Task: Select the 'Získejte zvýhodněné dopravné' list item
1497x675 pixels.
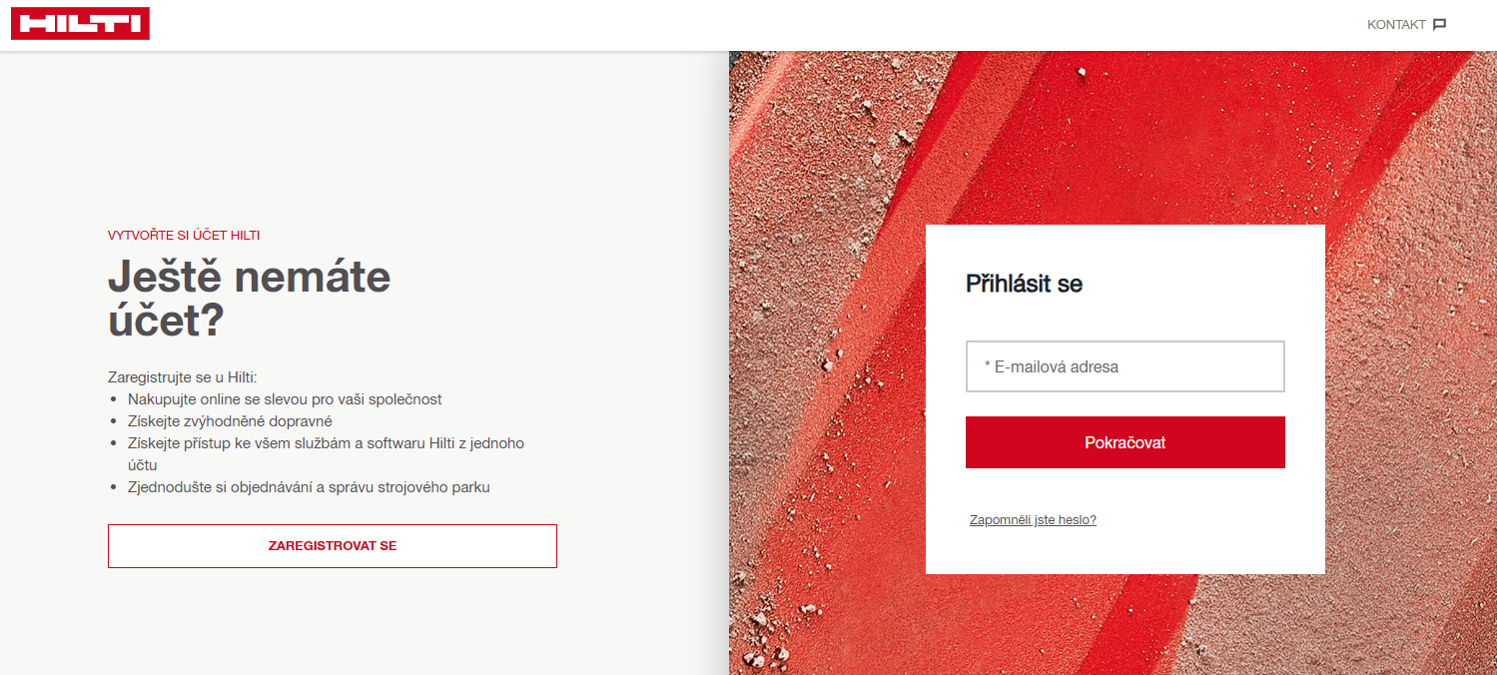Action: [230, 421]
